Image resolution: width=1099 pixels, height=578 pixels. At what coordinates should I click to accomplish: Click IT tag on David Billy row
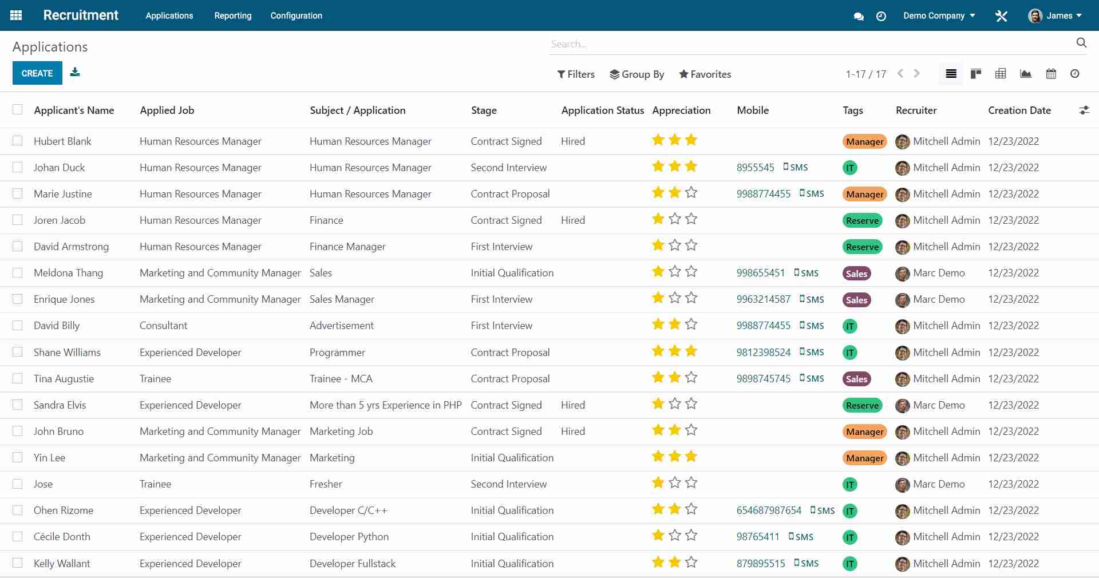click(850, 326)
